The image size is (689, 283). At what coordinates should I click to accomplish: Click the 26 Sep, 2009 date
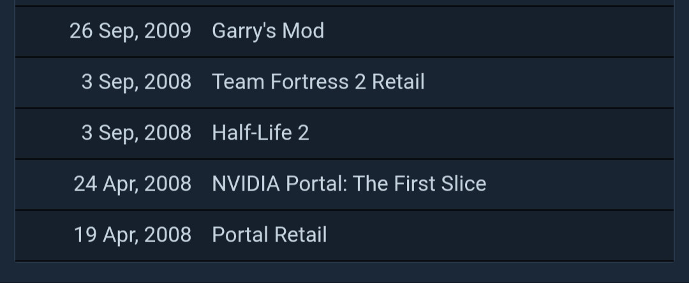point(130,31)
